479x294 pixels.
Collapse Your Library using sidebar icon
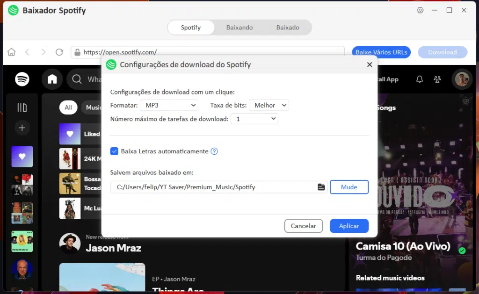(x=22, y=107)
